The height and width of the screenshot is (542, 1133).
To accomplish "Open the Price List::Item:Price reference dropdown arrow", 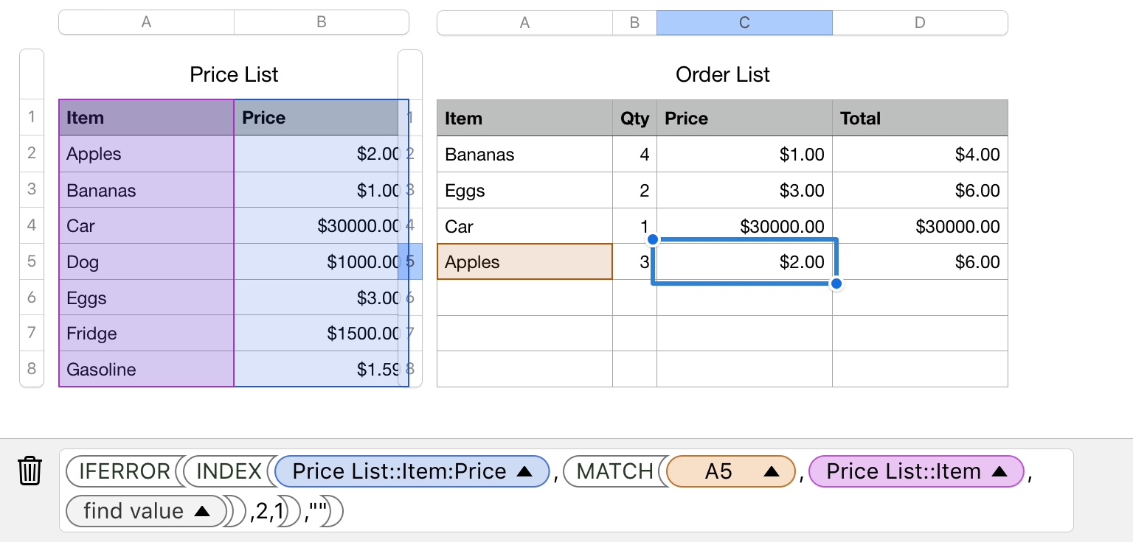I will click(524, 472).
